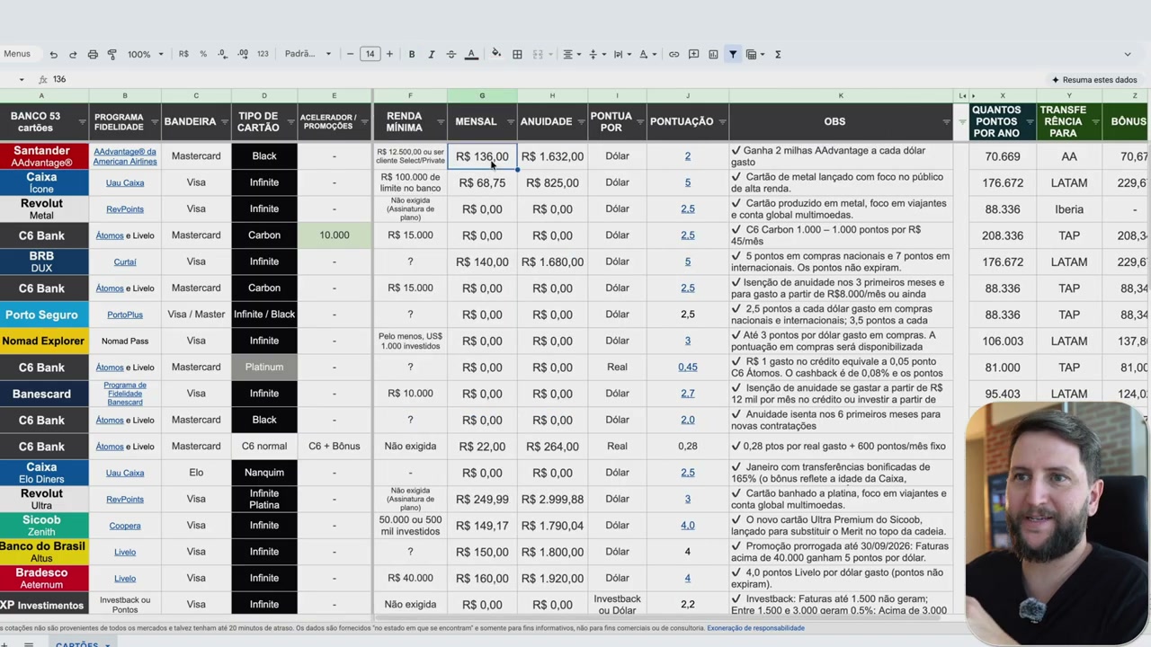1151x647 pixels.
Task: Open vertical align options
Action: pyautogui.click(x=595, y=54)
